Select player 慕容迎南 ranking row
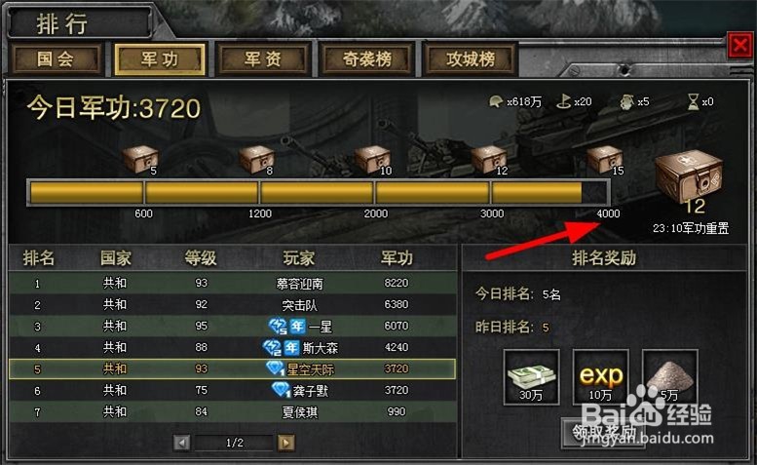Image resolution: width=757 pixels, height=465 pixels. 233,283
